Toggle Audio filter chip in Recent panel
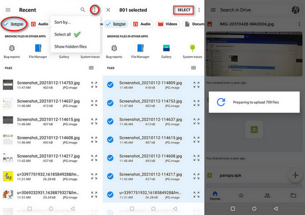 click(39, 24)
